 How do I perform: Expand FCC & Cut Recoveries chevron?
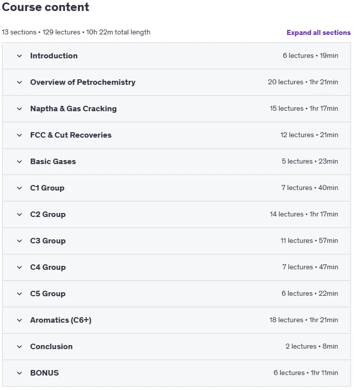tap(19, 135)
